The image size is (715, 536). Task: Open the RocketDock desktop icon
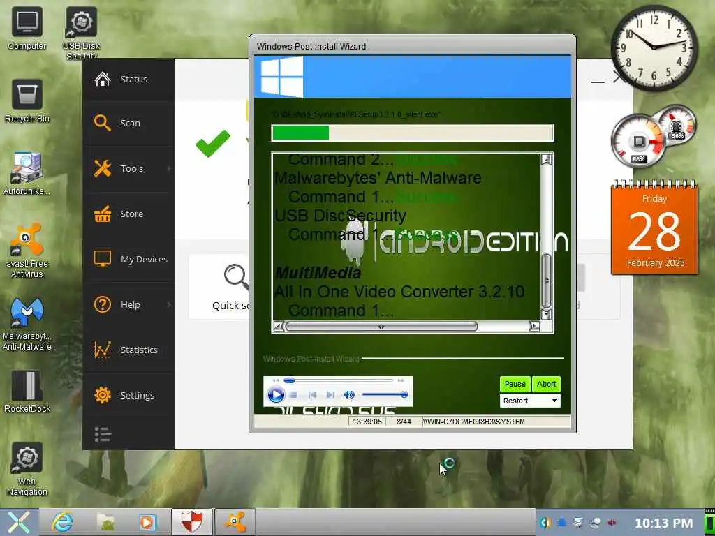point(27,392)
